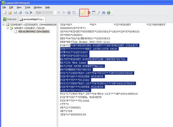Click the CTT*3 segment line
Viewport: 173px width, 127px height.
[64, 104]
